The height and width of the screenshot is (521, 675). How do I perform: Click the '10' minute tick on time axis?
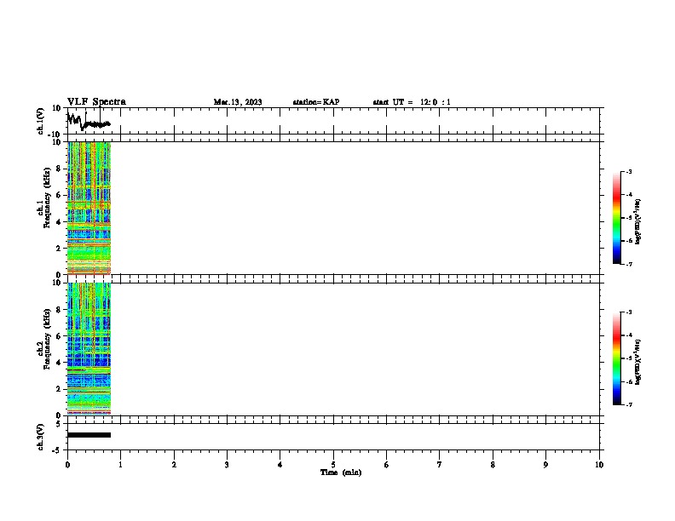coord(599,465)
